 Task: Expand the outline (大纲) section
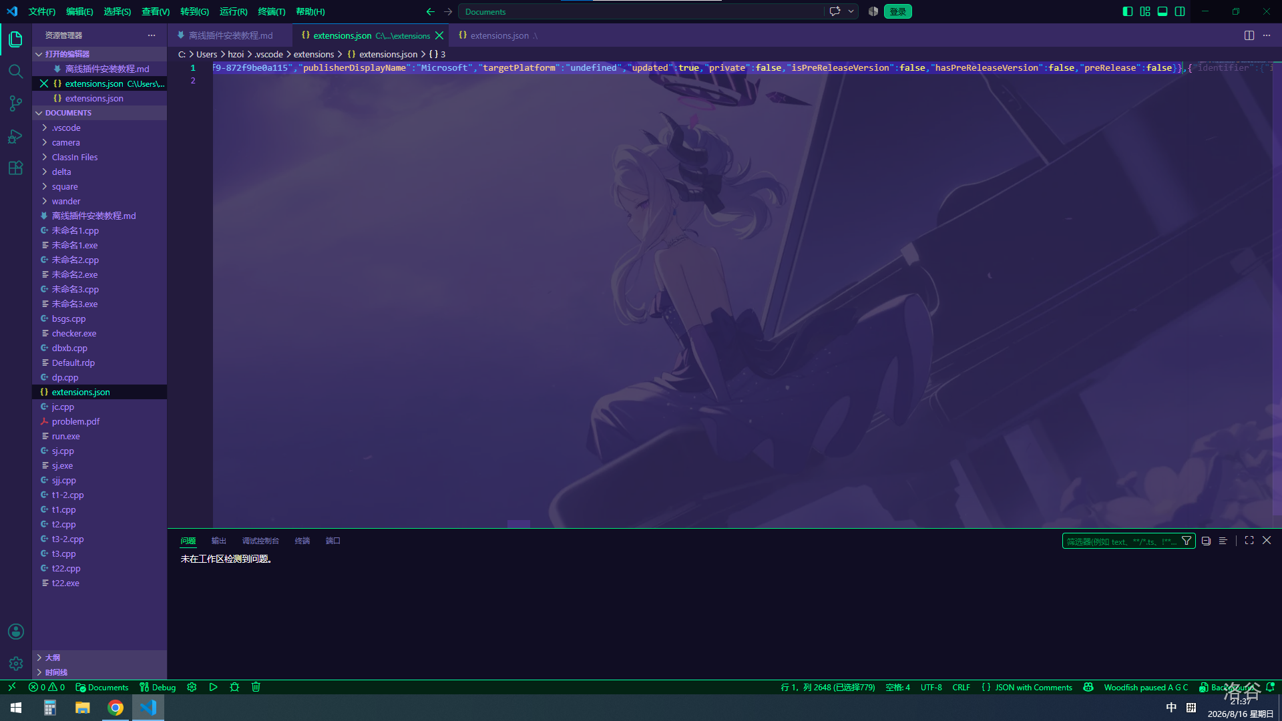pyautogui.click(x=99, y=658)
